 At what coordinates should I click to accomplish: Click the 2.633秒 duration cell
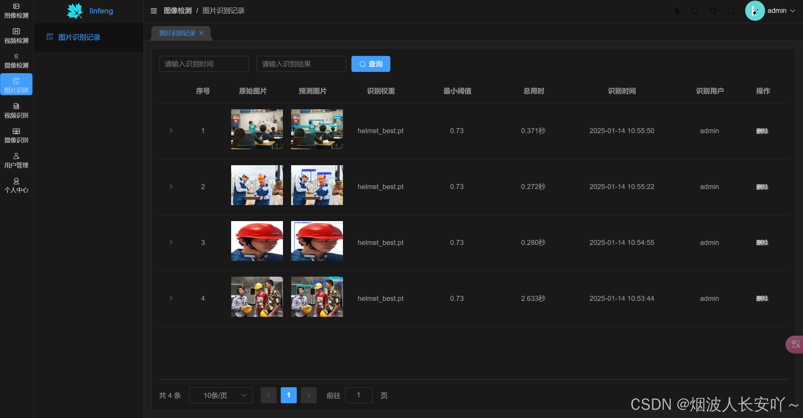pos(533,298)
